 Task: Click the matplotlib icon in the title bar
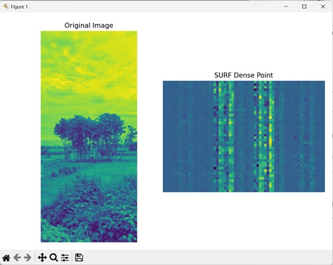[6, 7]
